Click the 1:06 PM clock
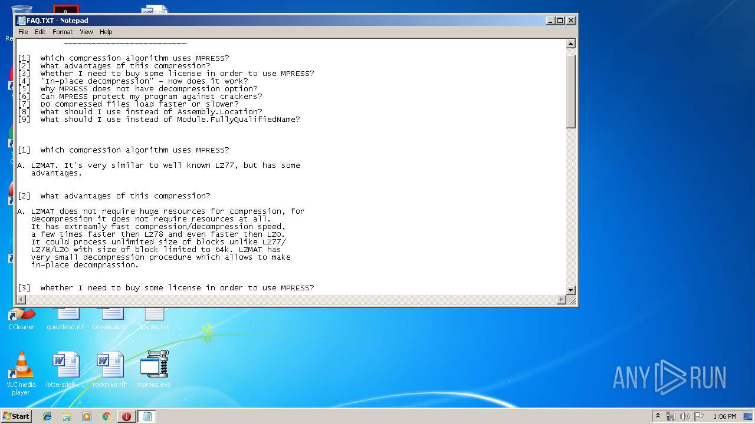 (724, 416)
